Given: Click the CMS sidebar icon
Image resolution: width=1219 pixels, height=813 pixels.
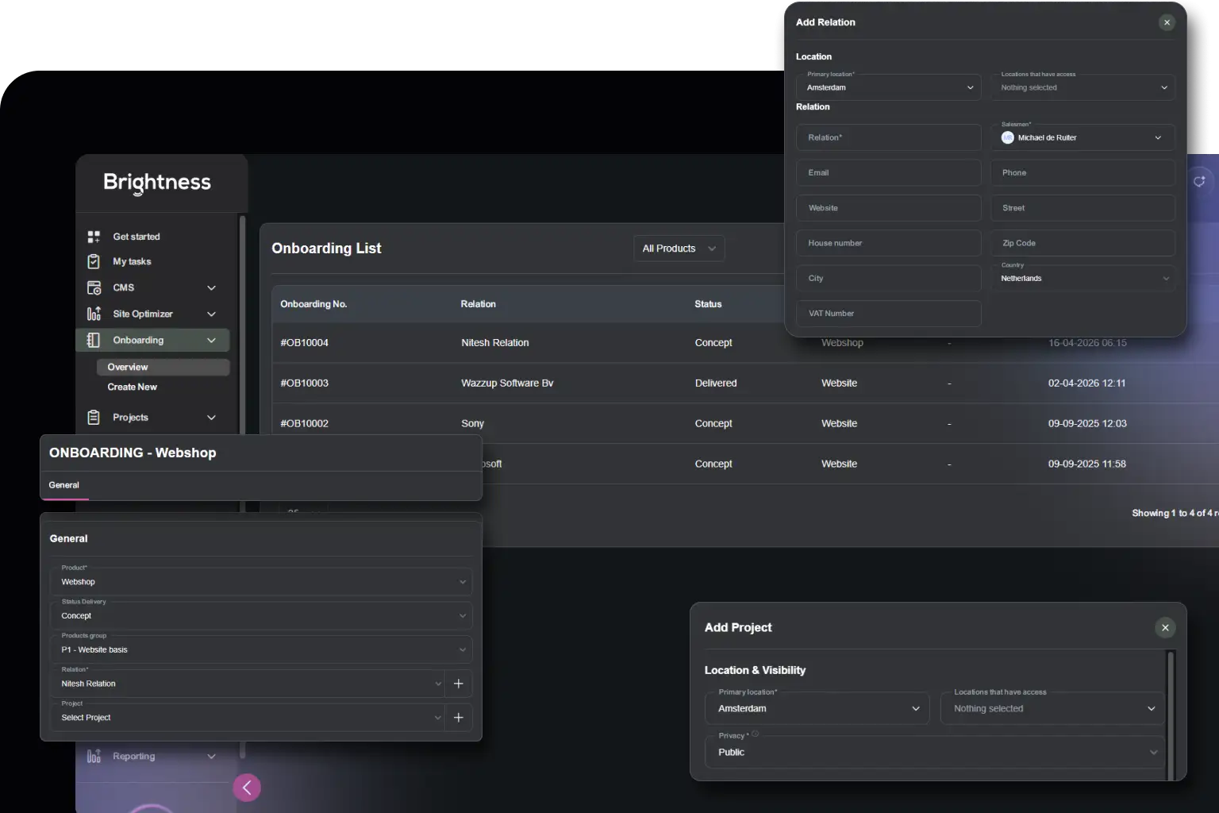Looking at the screenshot, I should tap(94, 287).
